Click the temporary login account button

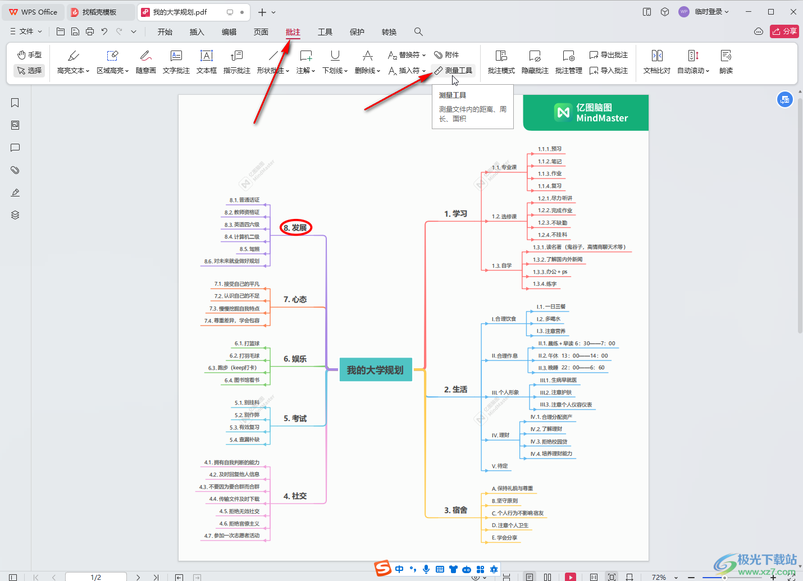(x=704, y=12)
